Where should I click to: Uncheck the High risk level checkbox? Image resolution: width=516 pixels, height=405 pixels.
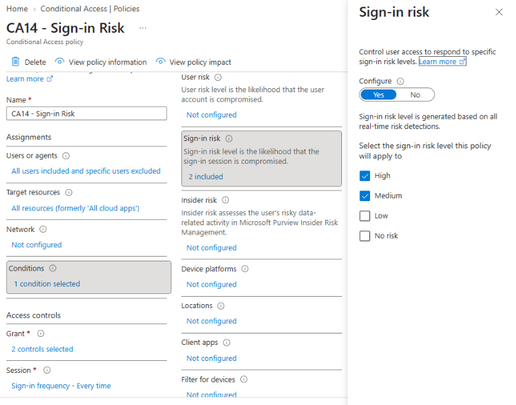coord(365,176)
